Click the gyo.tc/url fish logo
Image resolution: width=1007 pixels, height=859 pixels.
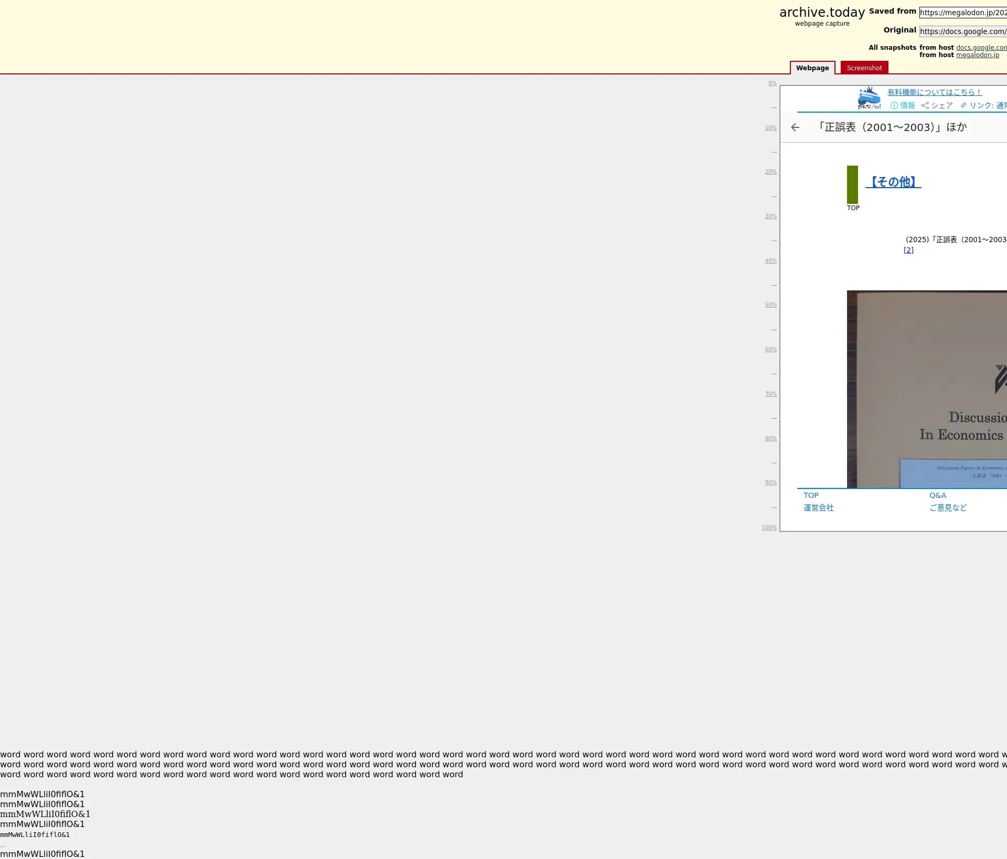(869, 99)
